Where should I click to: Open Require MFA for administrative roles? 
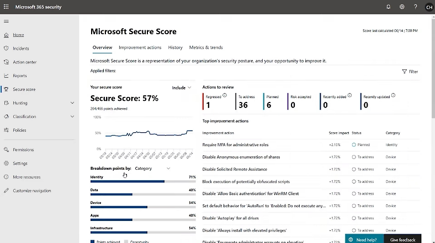coord(235,145)
